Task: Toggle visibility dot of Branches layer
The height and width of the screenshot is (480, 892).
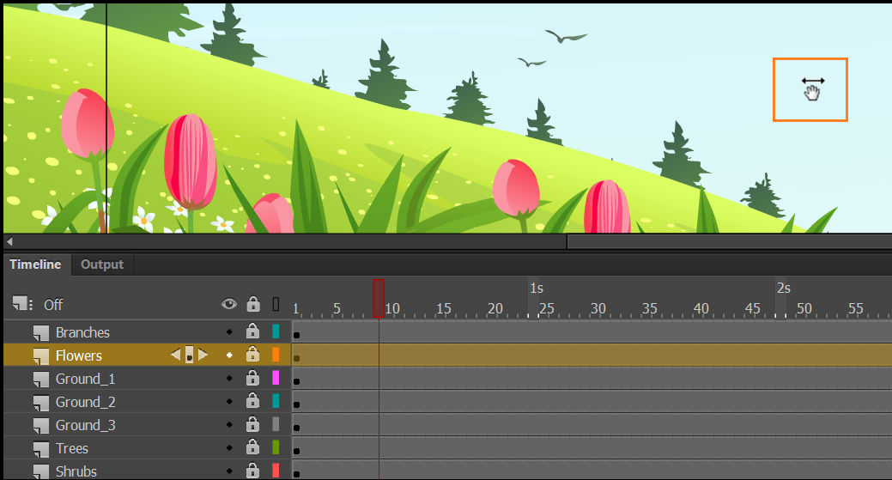Action: [229, 331]
